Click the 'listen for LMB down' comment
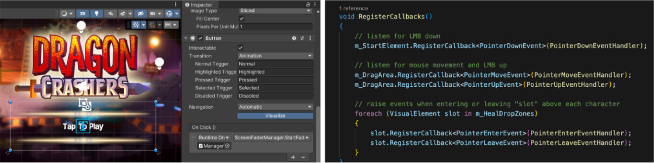Screen dimensions: 654x163 (398, 36)
